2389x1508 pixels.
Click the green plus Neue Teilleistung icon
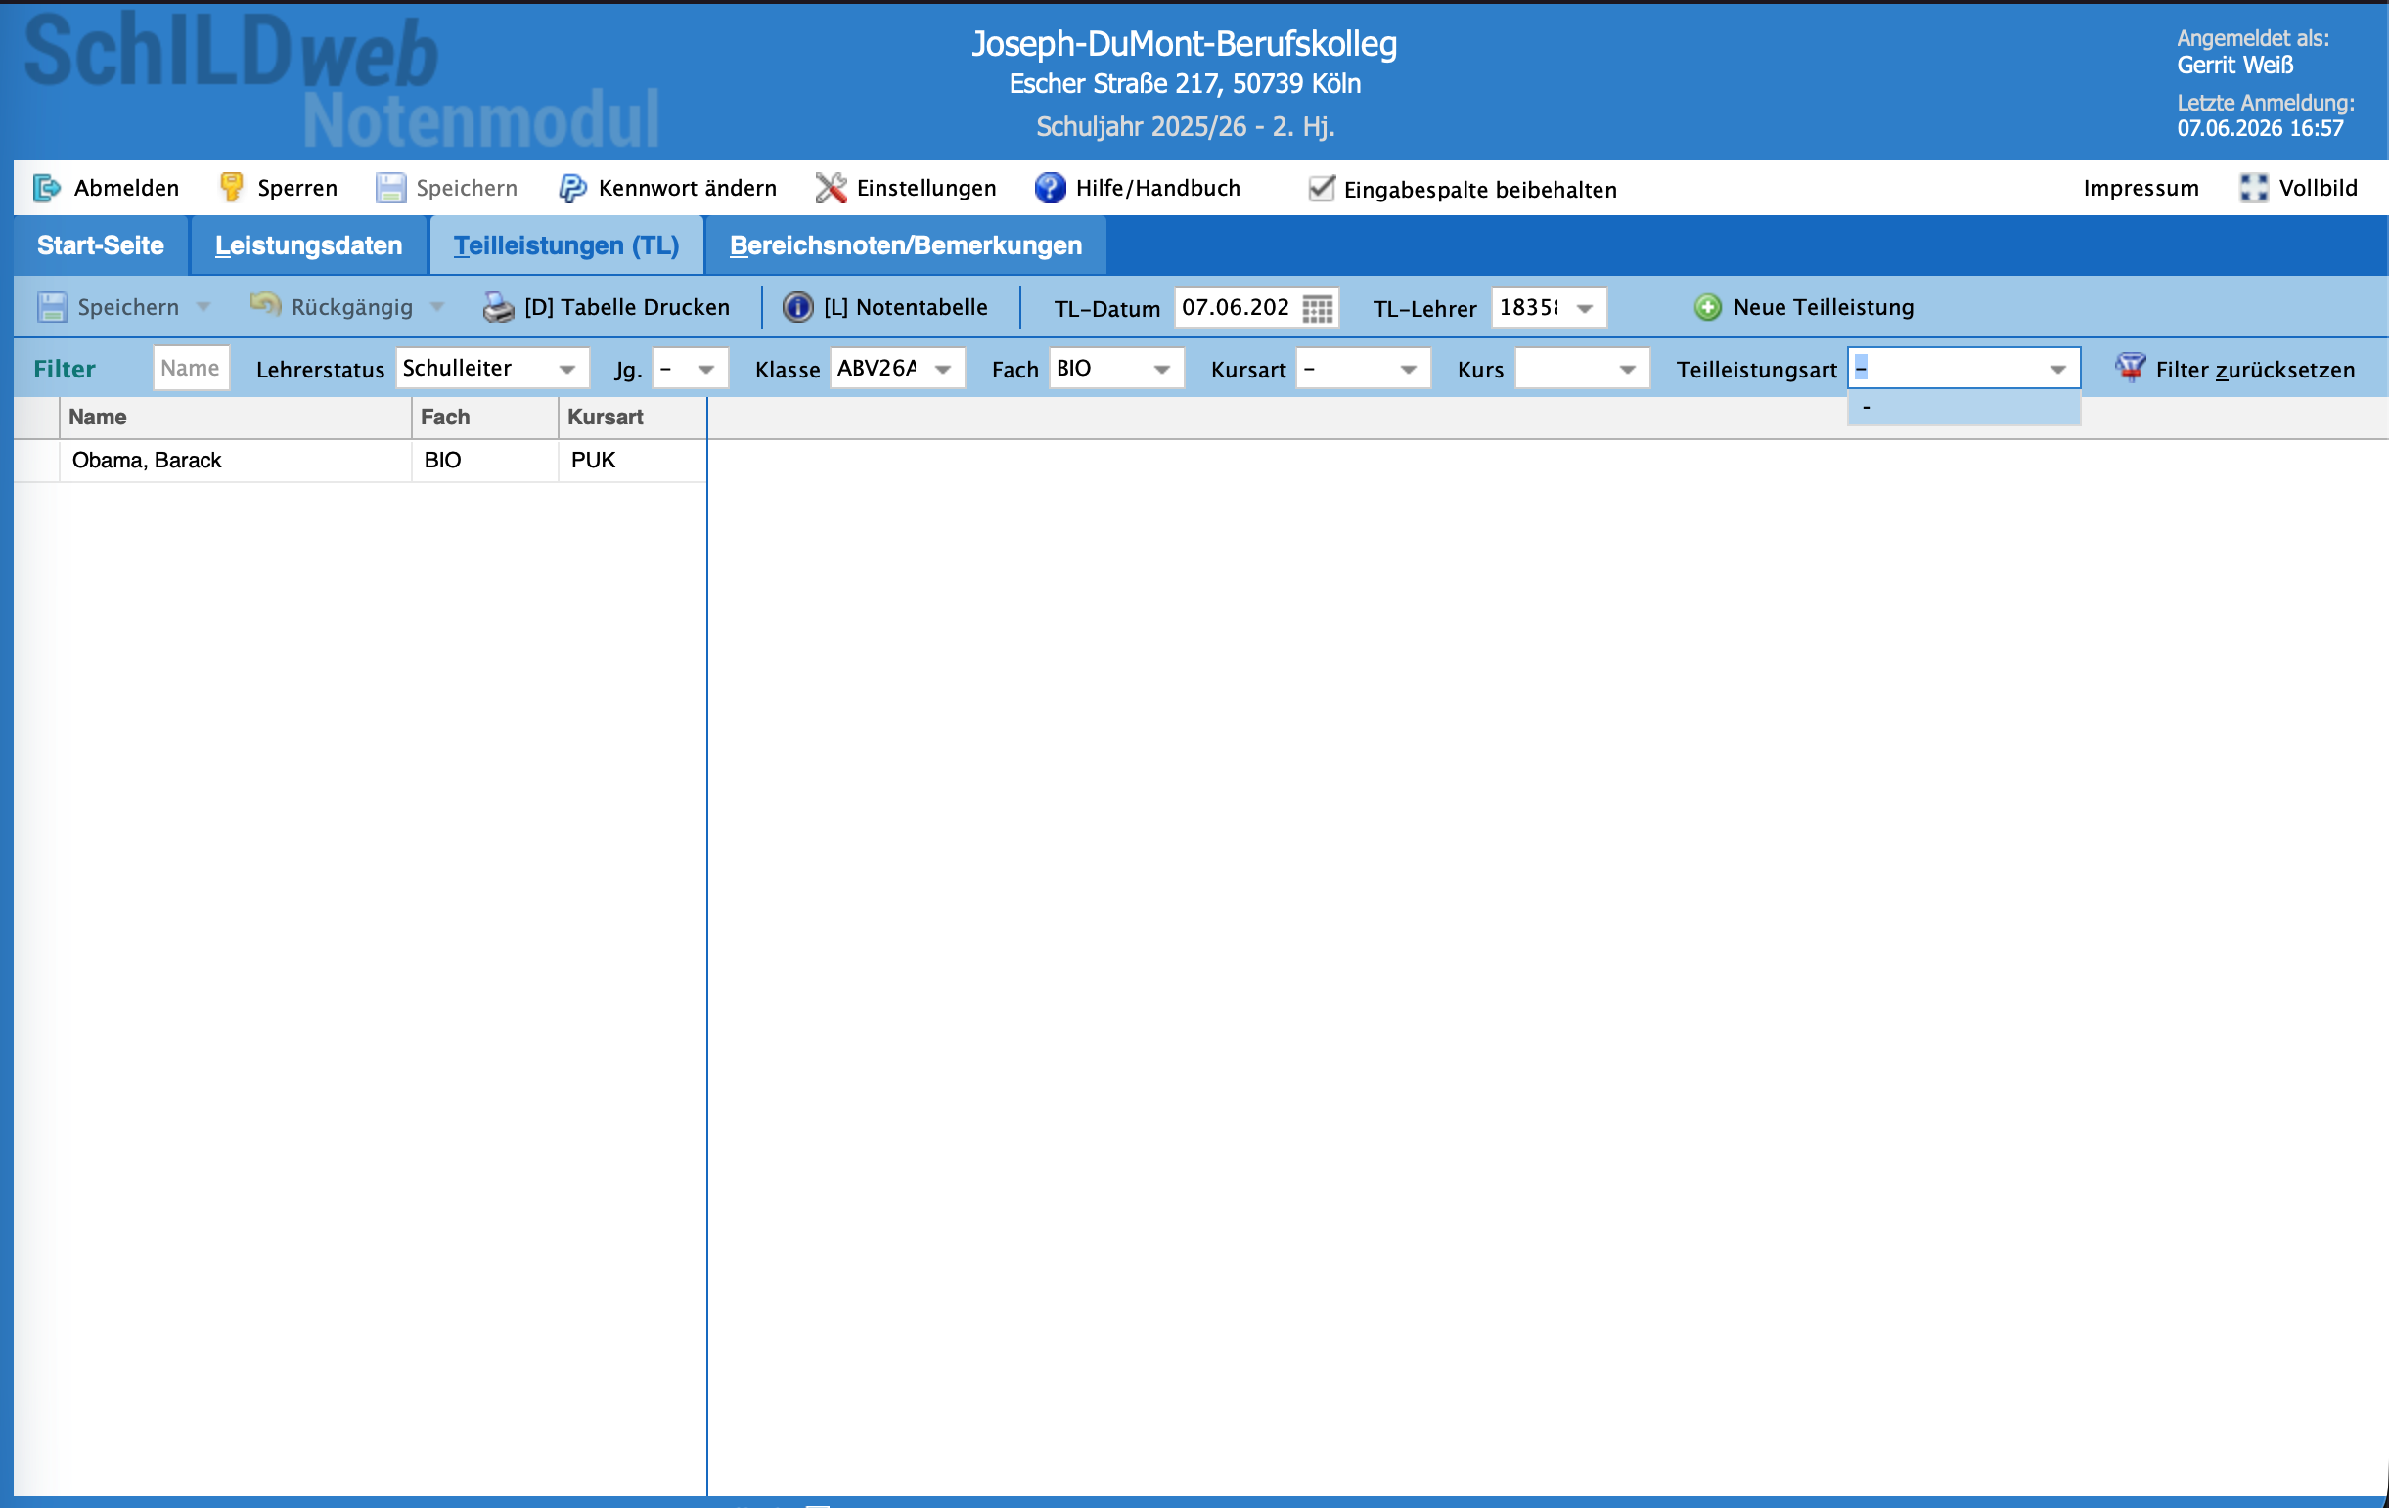coord(1707,307)
